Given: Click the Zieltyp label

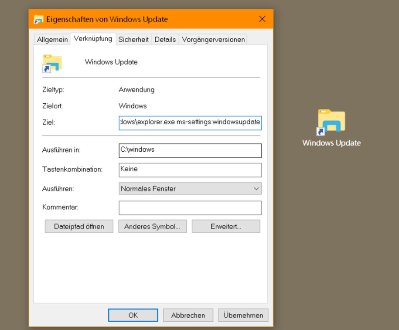Looking at the screenshot, I should 53,90.
